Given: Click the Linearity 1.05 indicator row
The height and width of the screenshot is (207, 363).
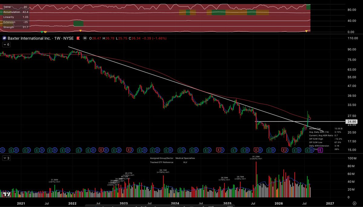Looking at the screenshot, I should 16,17.
